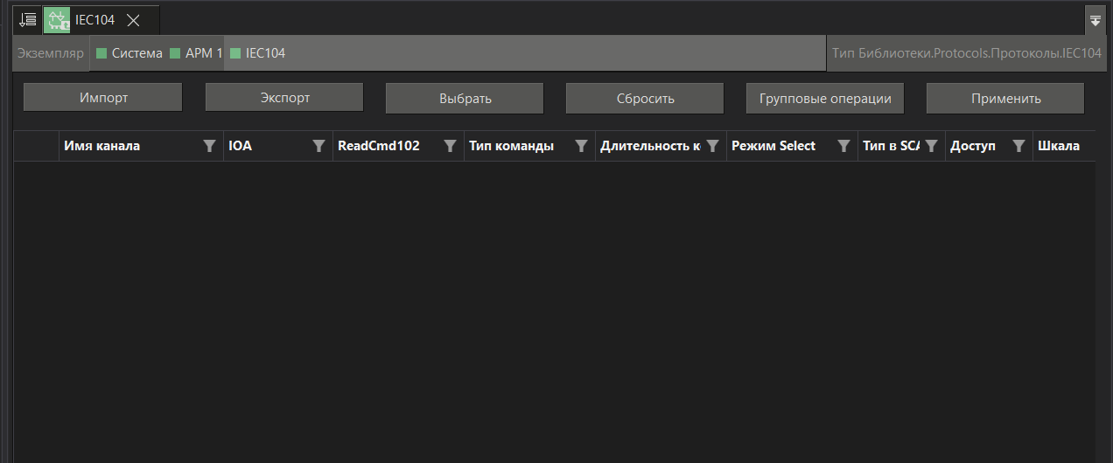The image size is (1113, 463).
Task: Select the IEC104 tab label
Action: coord(94,19)
